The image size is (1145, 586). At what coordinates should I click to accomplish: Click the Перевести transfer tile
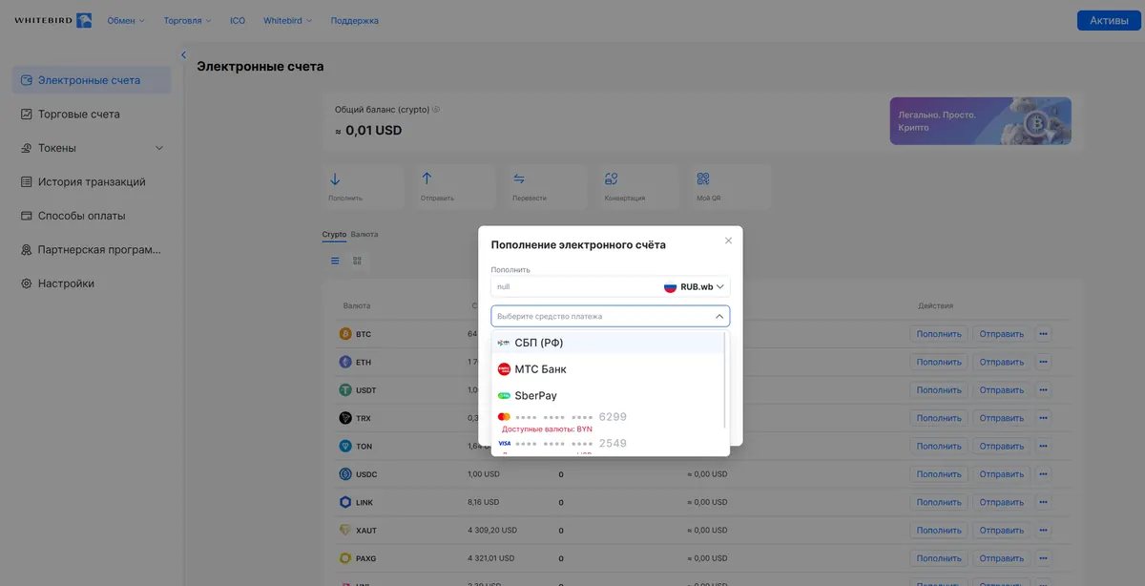point(547,187)
